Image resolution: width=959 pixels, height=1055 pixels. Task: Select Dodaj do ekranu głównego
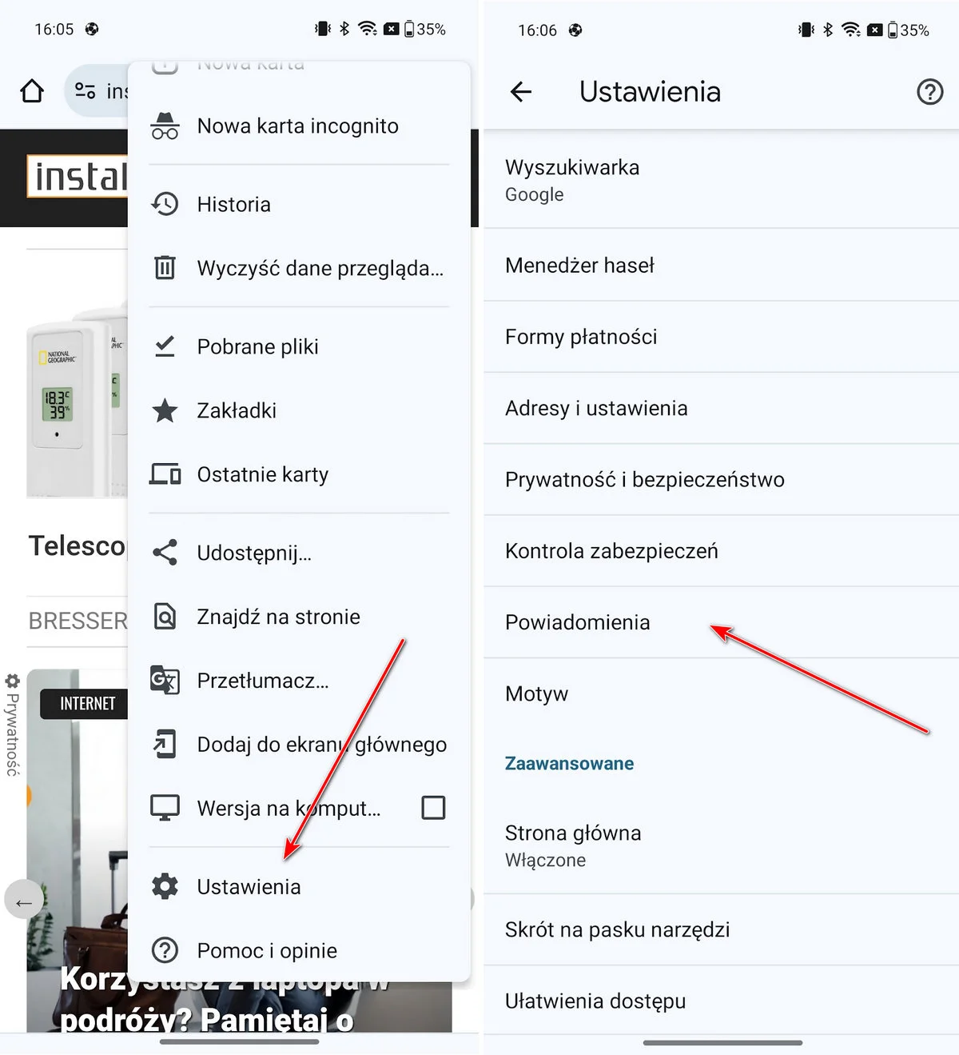tap(321, 744)
